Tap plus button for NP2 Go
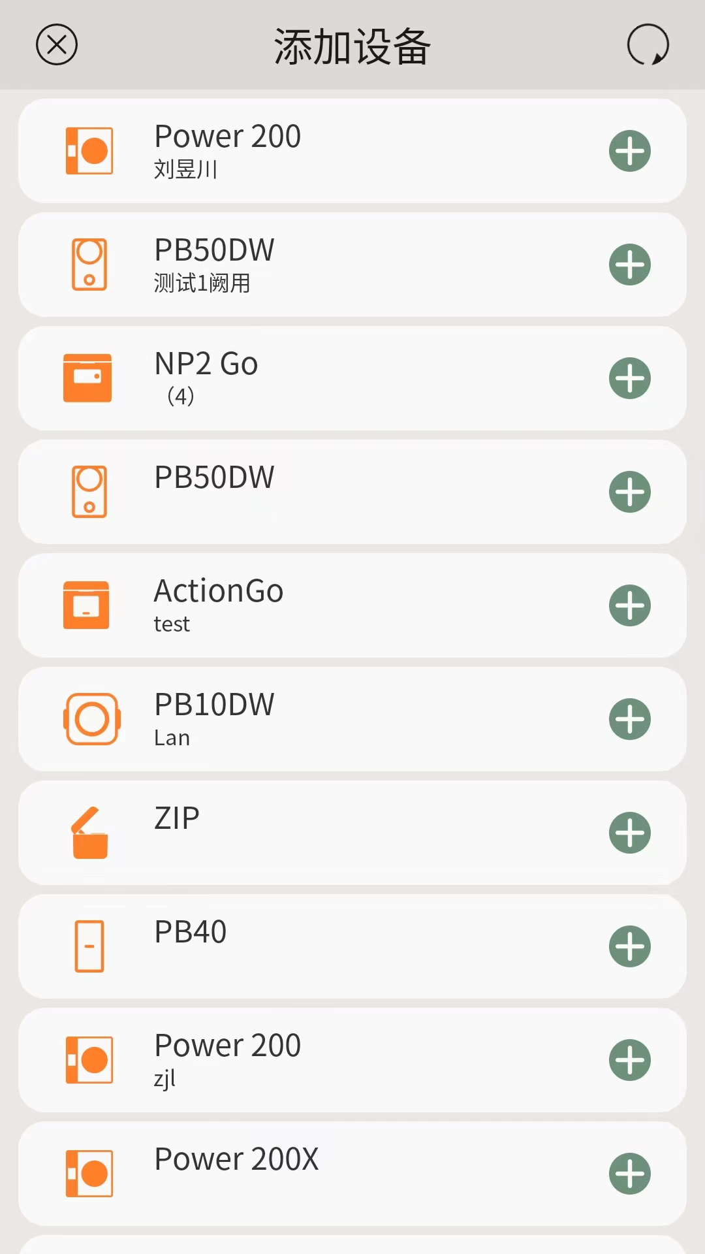Image resolution: width=705 pixels, height=1254 pixels. click(x=629, y=378)
